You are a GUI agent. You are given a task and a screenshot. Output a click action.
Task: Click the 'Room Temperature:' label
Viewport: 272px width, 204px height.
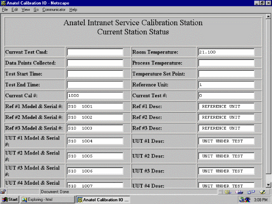tap(155, 52)
